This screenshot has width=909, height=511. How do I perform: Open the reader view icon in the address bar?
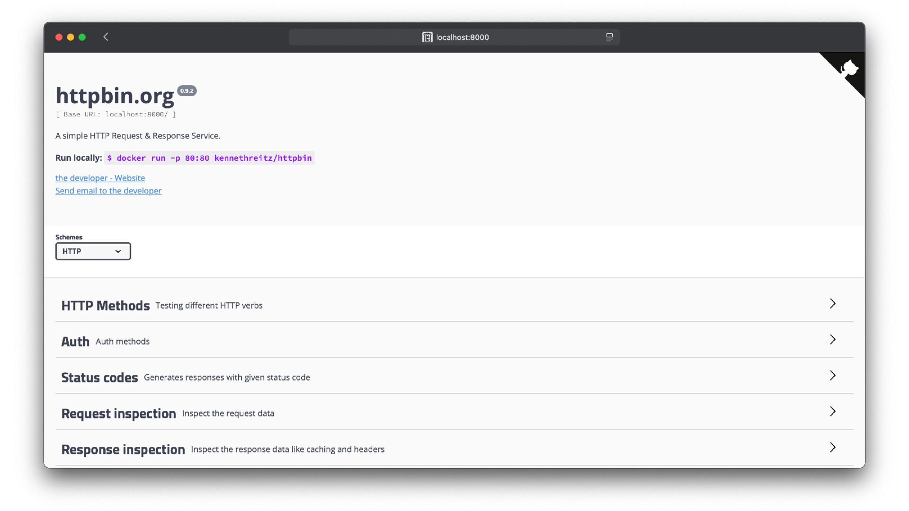coord(609,37)
